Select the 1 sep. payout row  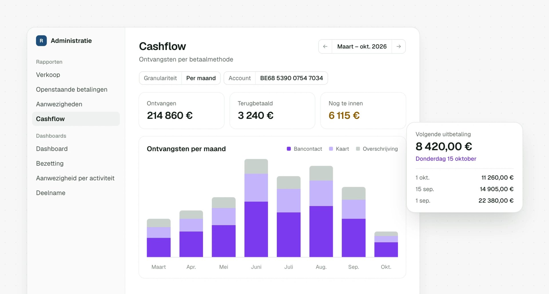464,201
